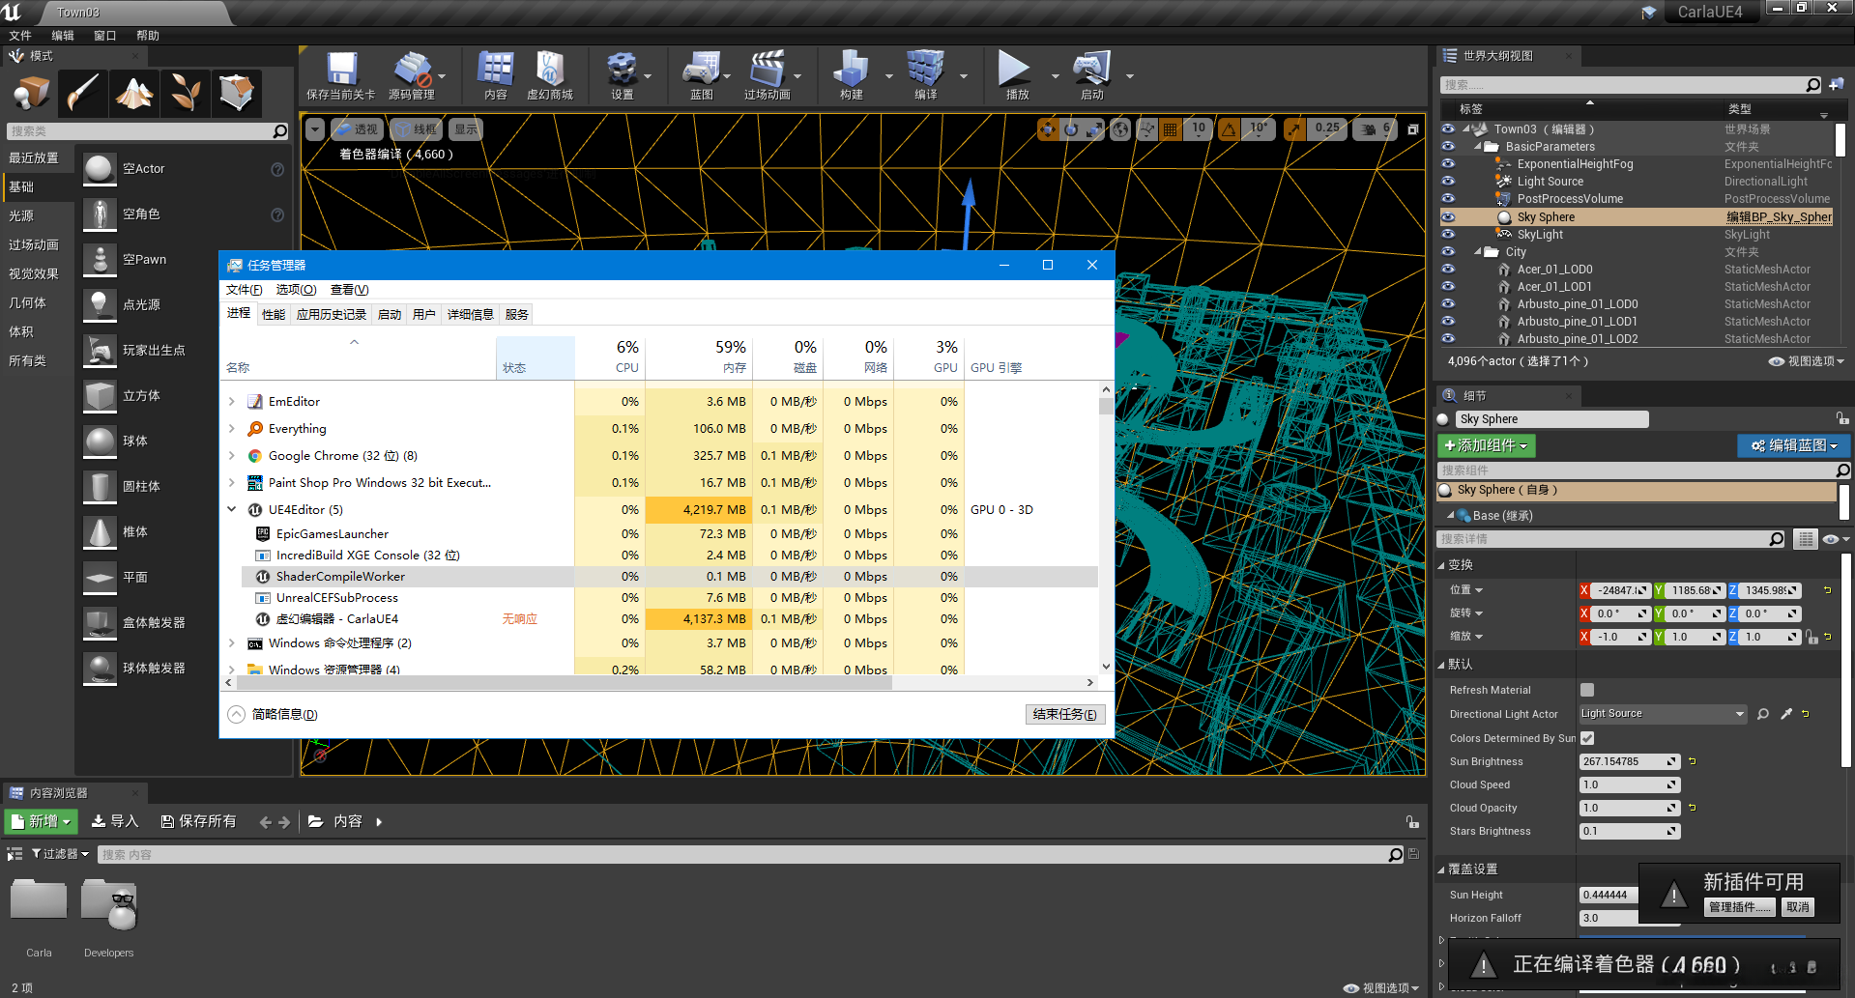The image size is (1855, 998).
Task: Hide the Light Source actor via eye icon
Action: tap(1448, 182)
